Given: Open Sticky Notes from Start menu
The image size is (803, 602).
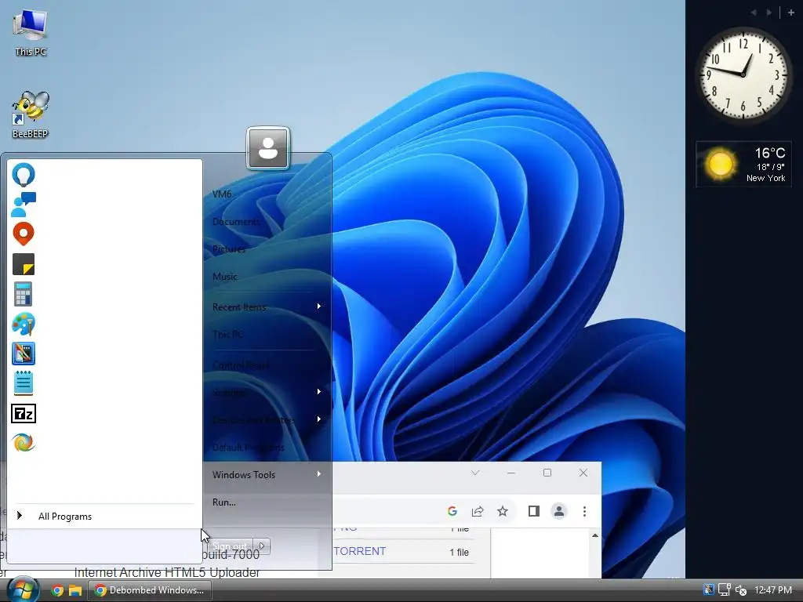Looking at the screenshot, I should tap(23, 264).
